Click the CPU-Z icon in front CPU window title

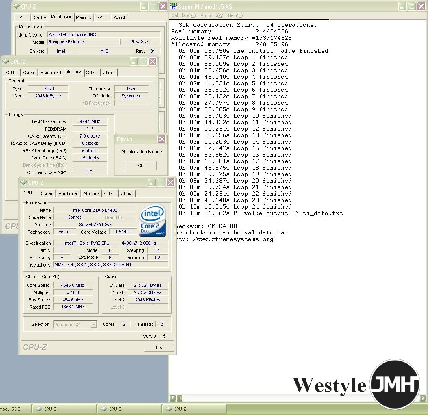(x=24, y=182)
